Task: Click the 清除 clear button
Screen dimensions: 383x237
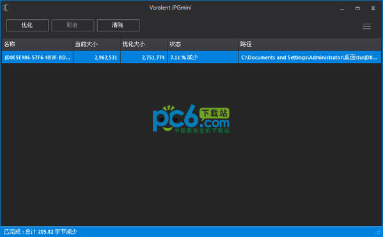Action: 118,25
